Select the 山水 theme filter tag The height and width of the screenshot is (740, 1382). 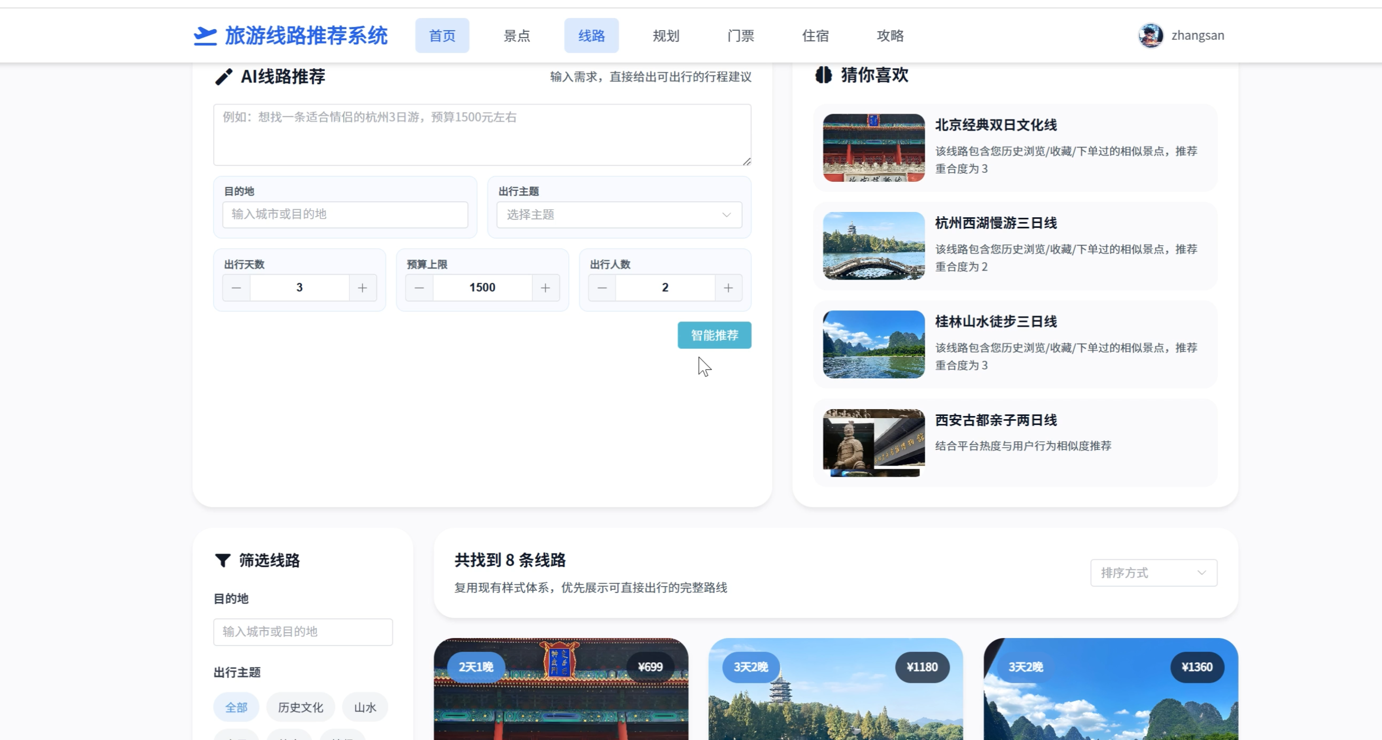click(x=365, y=707)
